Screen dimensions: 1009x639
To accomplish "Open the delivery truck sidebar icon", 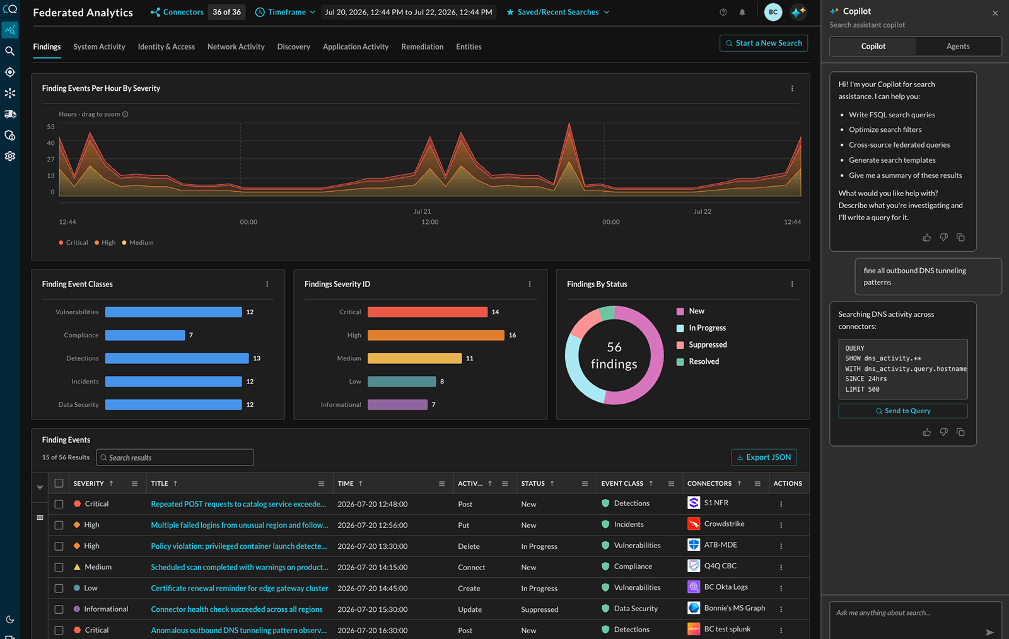I will coord(9,114).
